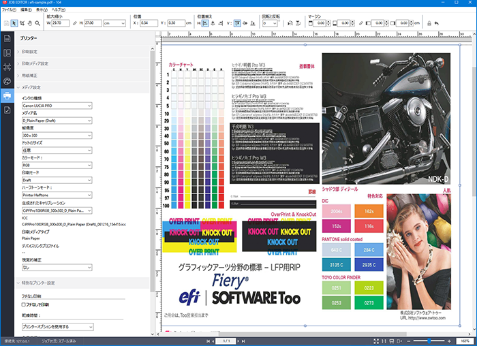Open the third sidebar tab (frame icon)
Image resolution: width=477 pixels, height=346 pixels.
(7, 67)
